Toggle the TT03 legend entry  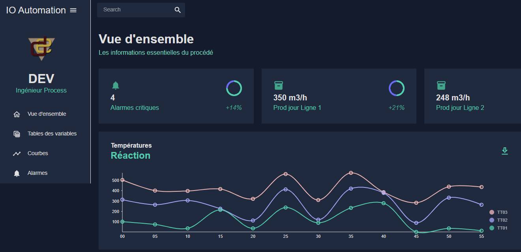[498, 212]
